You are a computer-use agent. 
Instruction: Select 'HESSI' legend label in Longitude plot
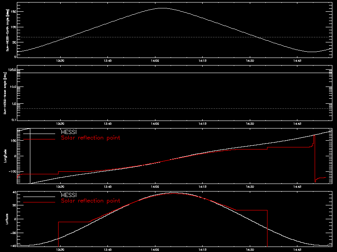[x=69, y=132]
